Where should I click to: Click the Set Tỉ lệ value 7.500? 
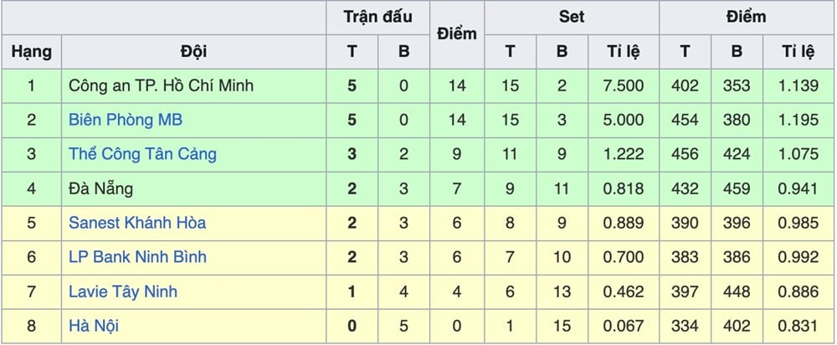[x=624, y=85]
